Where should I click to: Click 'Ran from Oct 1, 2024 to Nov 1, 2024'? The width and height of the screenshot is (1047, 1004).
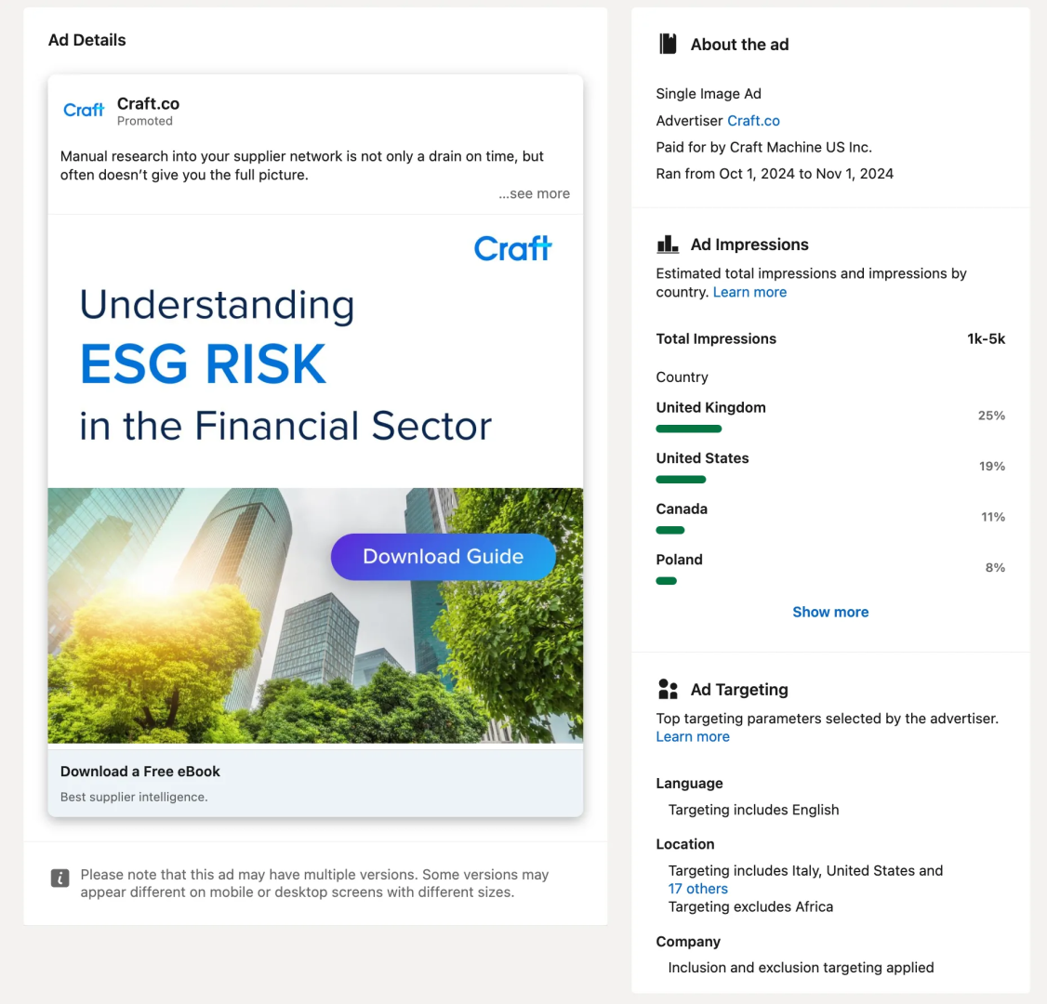click(775, 174)
